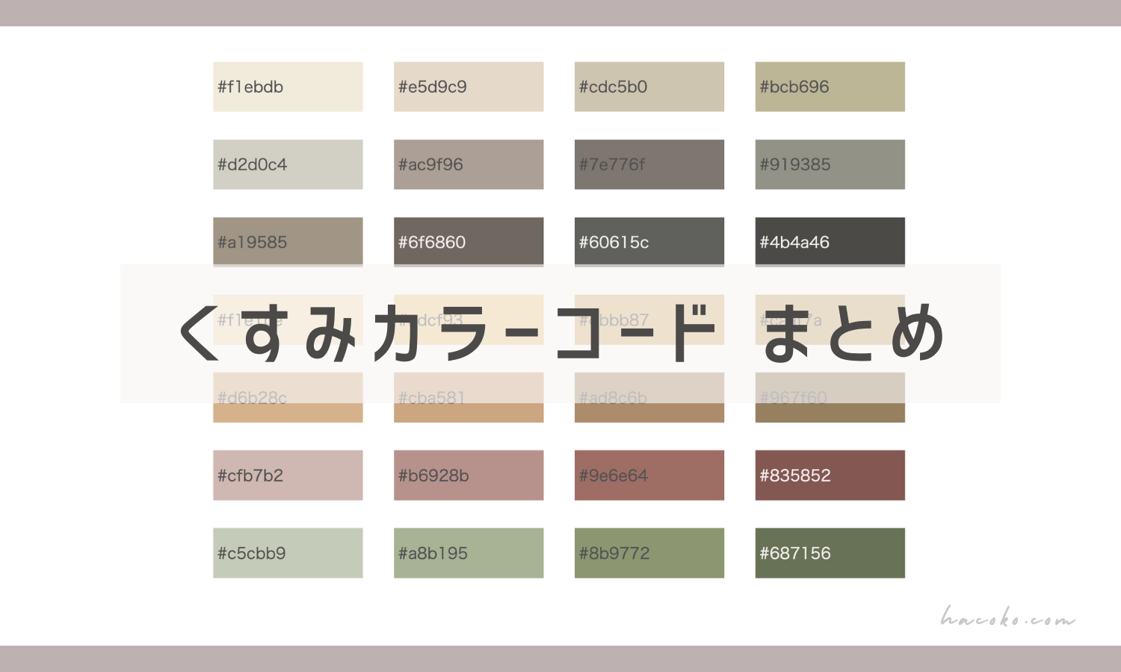Click the くすみカラーコード まとめ title text
Viewport: 1121px width, 672px height.
tap(560, 335)
